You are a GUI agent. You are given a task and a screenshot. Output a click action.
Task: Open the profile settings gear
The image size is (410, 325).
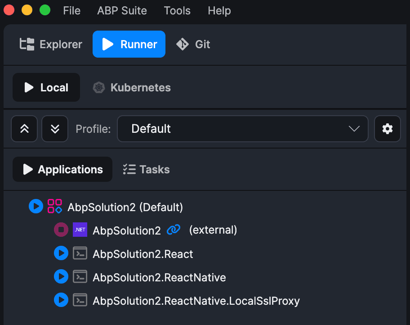click(x=387, y=129)
